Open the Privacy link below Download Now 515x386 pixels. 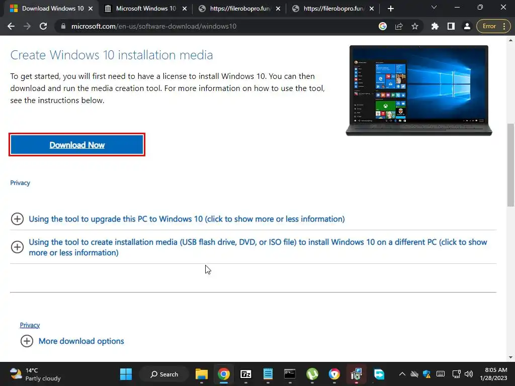[x=20, y=183]
